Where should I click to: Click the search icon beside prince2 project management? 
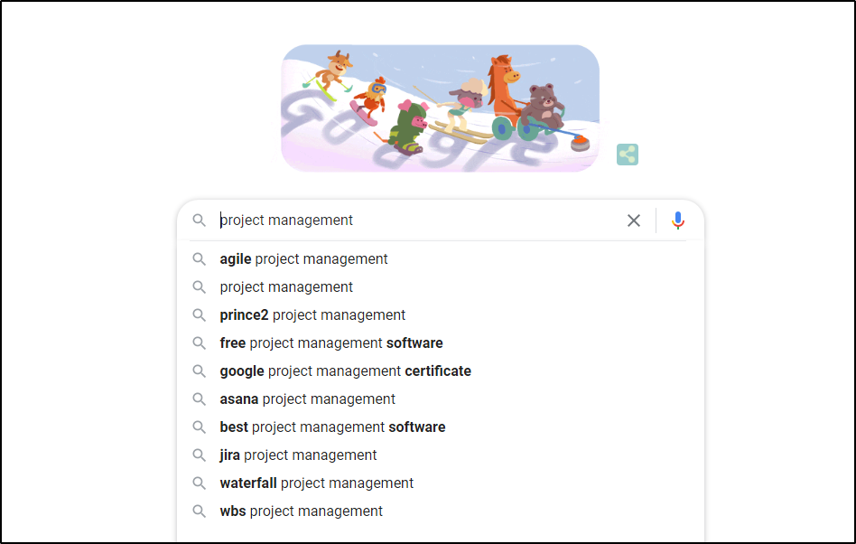pos(200,315)
